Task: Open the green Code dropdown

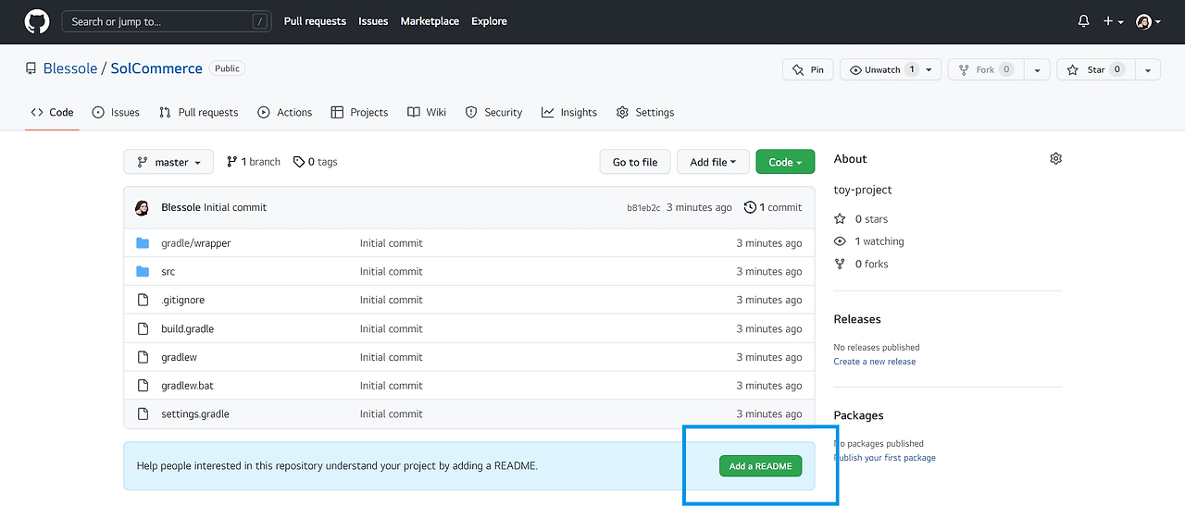Action: tap(785, 162)
